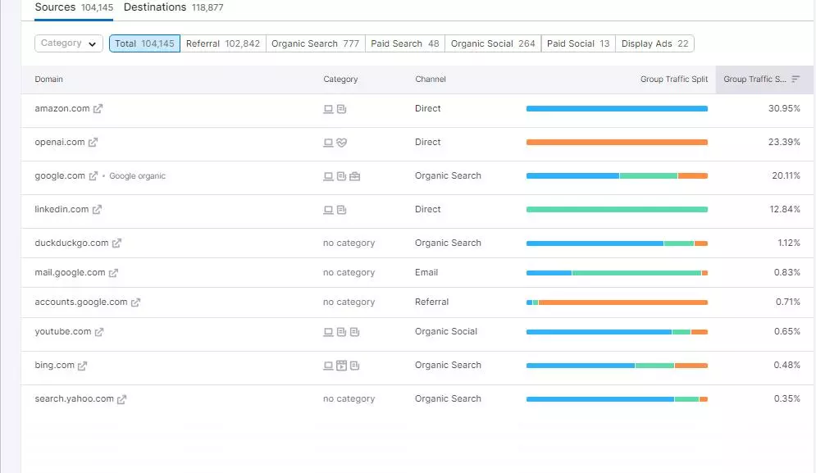Click Email channel in mail.google.com row
Image resolution: width=816 pixels, height=473 pixels.
click(426, 273)
